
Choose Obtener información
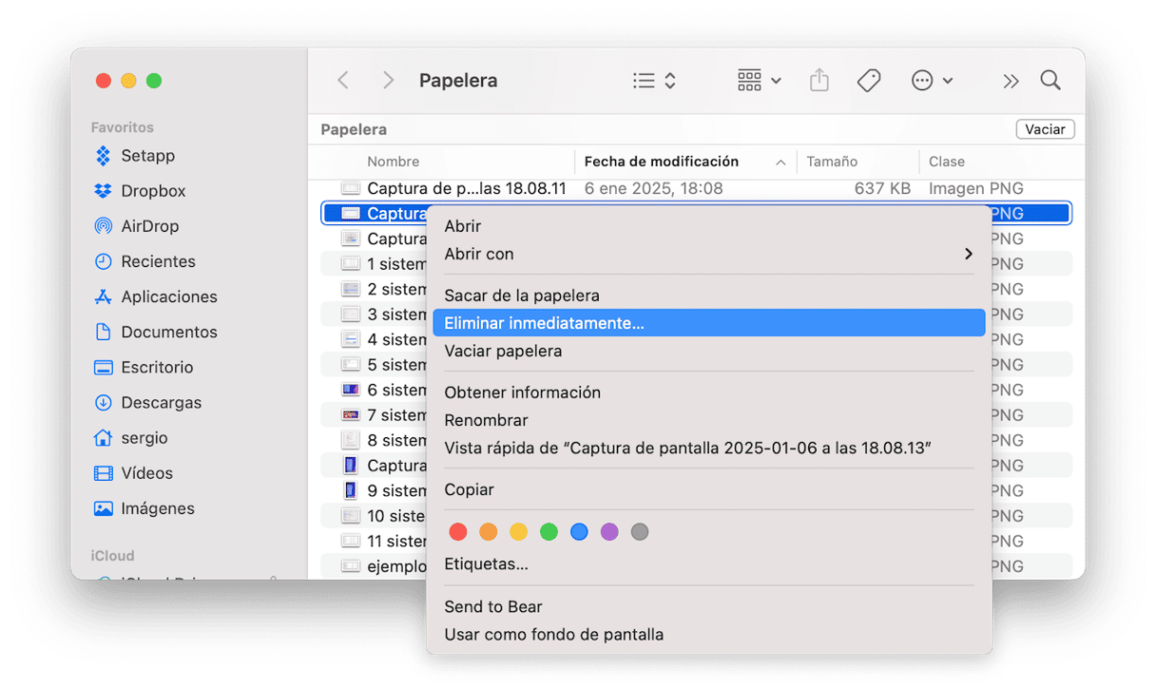point(708,392)
